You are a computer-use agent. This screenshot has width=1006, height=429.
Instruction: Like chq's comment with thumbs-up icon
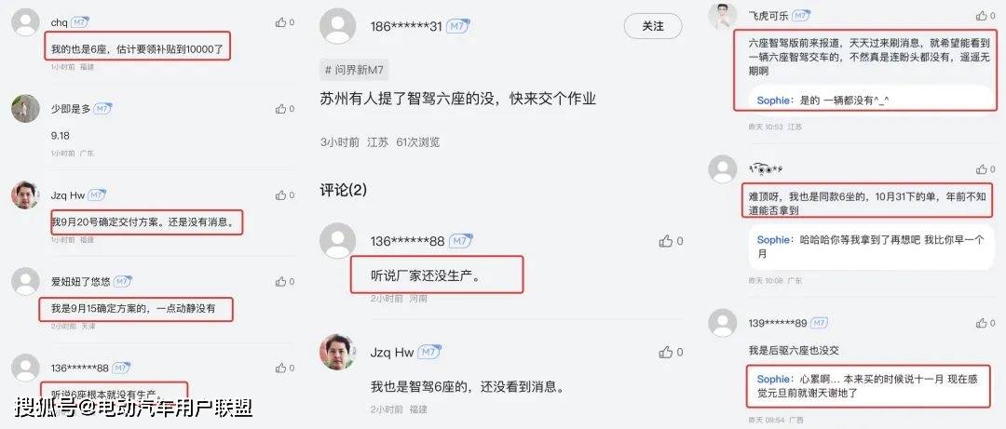click(x=280, y=22)
